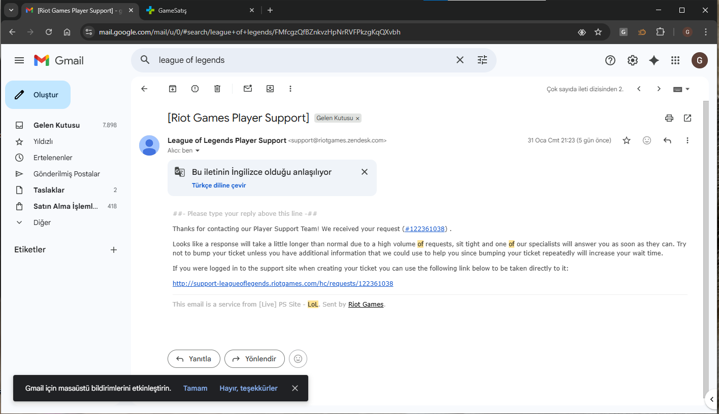Reply using arrow icon in message header

(x=667, y=140)
